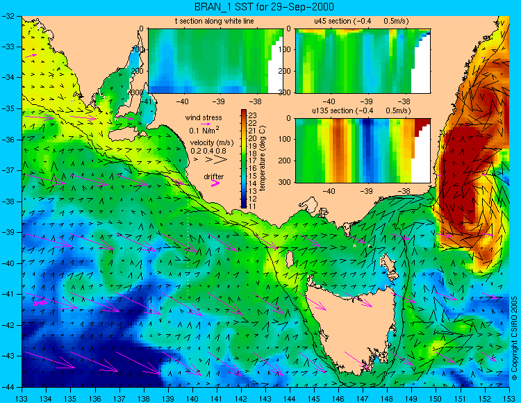Click the magenta drifter marker under drifter label
521x403 pixels.
tap(215, 183)
